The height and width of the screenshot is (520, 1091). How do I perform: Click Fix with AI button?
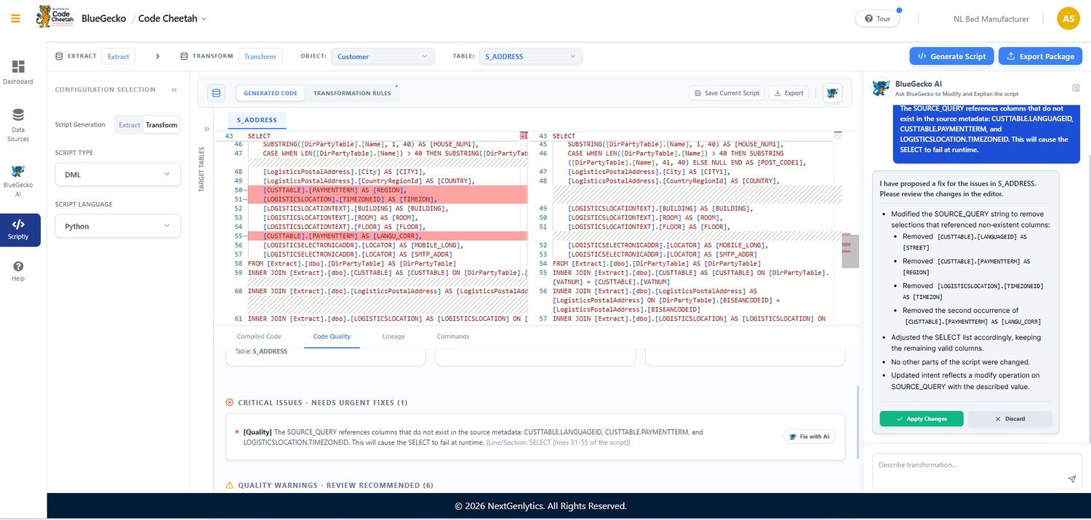click(x=810, y=436)
